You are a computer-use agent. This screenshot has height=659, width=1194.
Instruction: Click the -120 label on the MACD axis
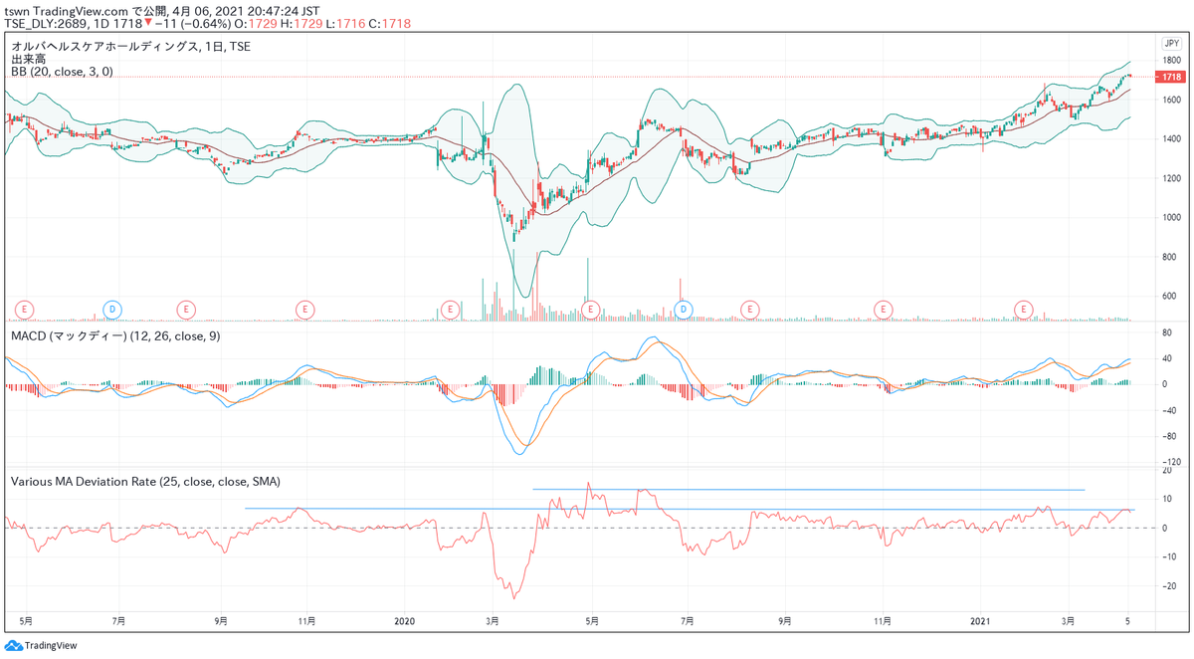click(1171, 463)
